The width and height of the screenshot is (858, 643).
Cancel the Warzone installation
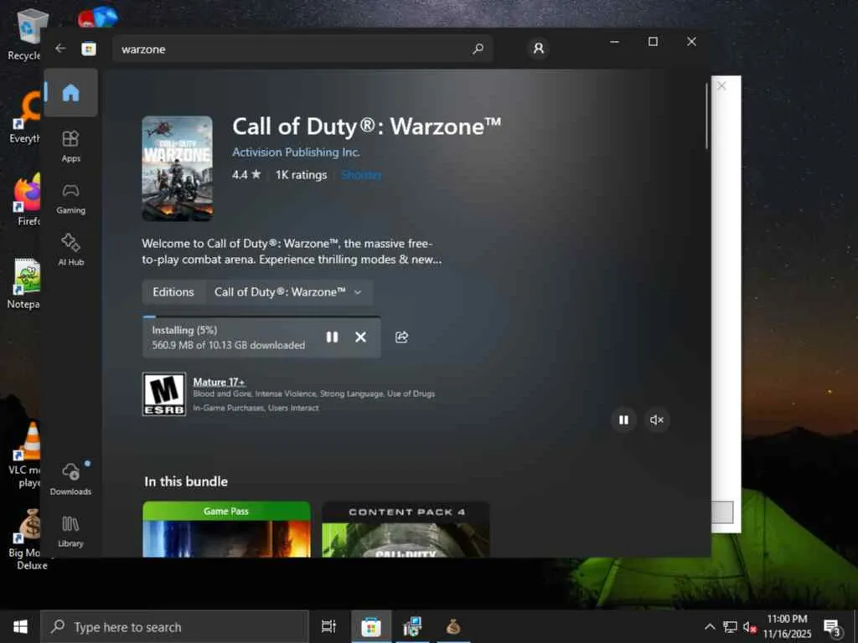click(x=360, y=337)
